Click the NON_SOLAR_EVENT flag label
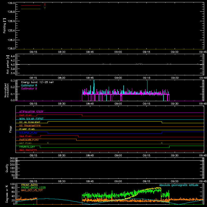The width and height of the screenshot is (207, 207). coord(31,119)
